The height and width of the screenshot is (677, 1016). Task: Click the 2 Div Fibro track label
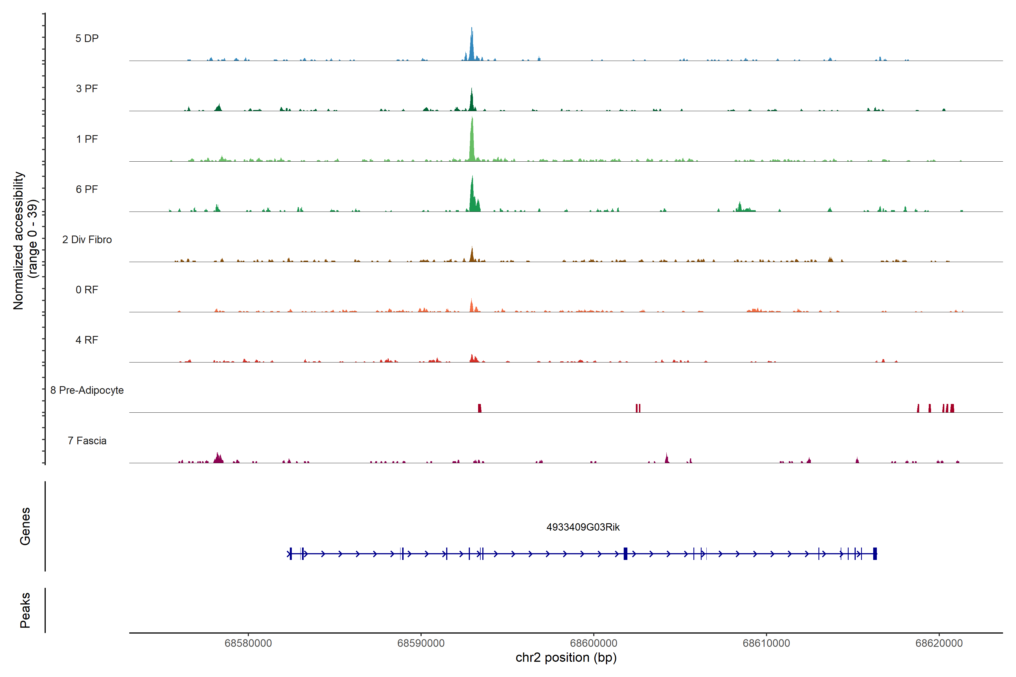pyautogui.click(x=87, y=239)
